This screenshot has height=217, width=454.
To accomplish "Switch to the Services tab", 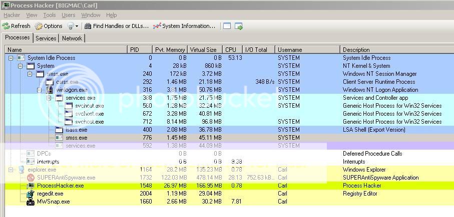I will coord(46,38).
